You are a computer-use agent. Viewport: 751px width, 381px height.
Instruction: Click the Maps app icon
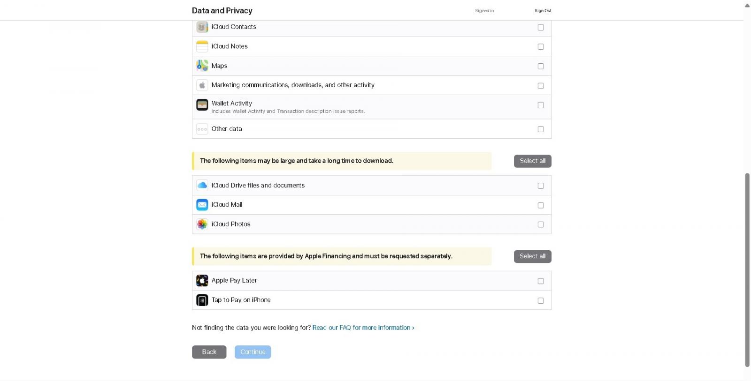tap(202, 66)
